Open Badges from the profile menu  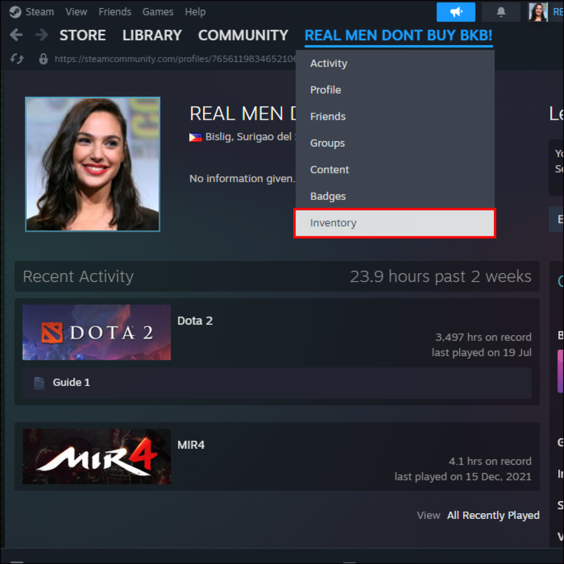pos(328,196)
